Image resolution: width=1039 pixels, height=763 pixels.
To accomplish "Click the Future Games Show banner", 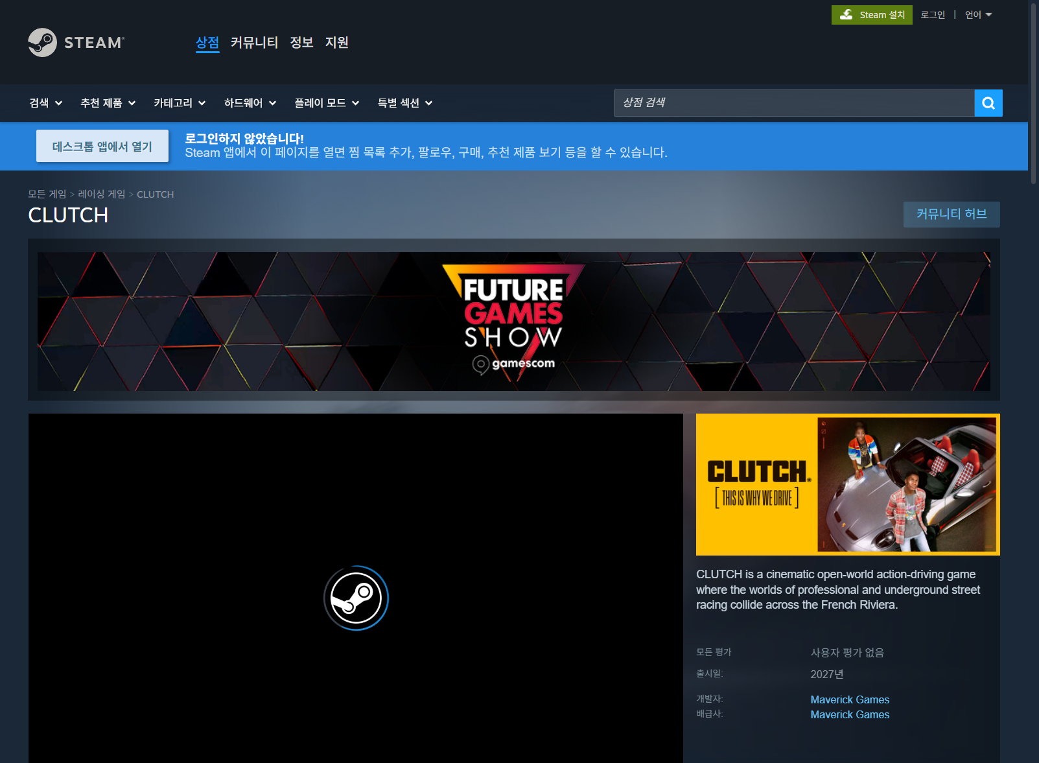I will [514, 322].
